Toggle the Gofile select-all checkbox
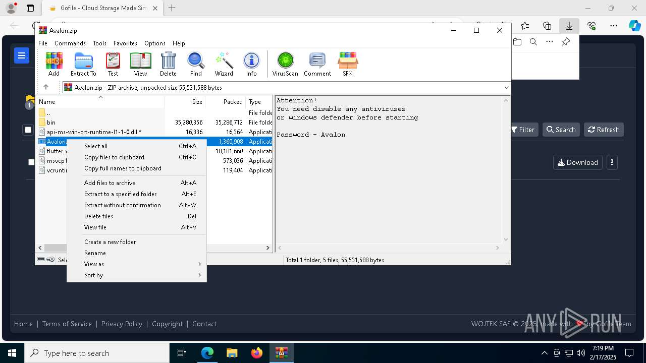The height and width of the screenshot is (363, 646). point(28,130)
